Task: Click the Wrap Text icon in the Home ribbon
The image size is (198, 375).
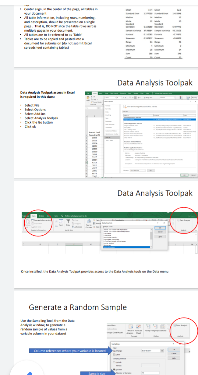Action: 145,97
